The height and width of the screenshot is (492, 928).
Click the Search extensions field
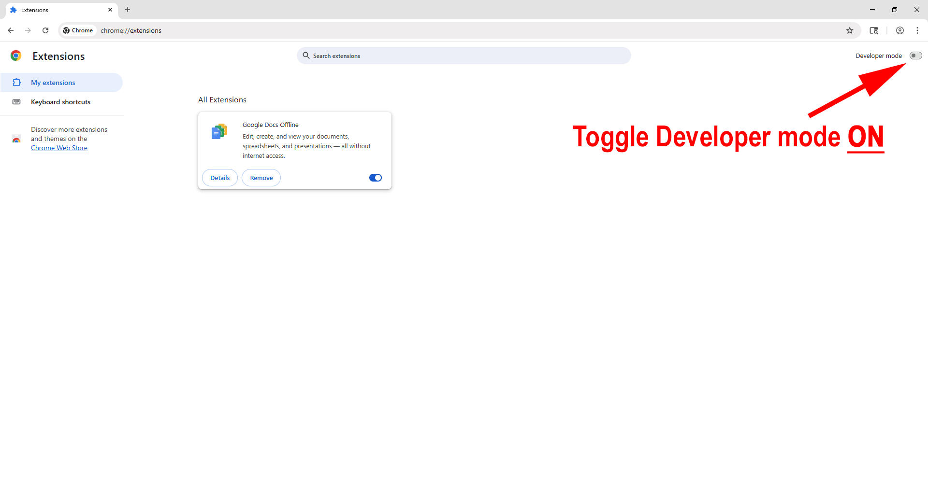point(464,56)
